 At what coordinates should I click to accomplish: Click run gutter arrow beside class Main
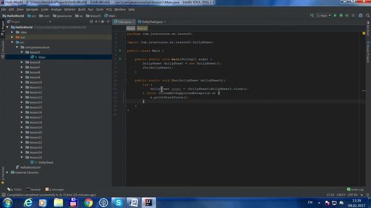coord(120,50)
